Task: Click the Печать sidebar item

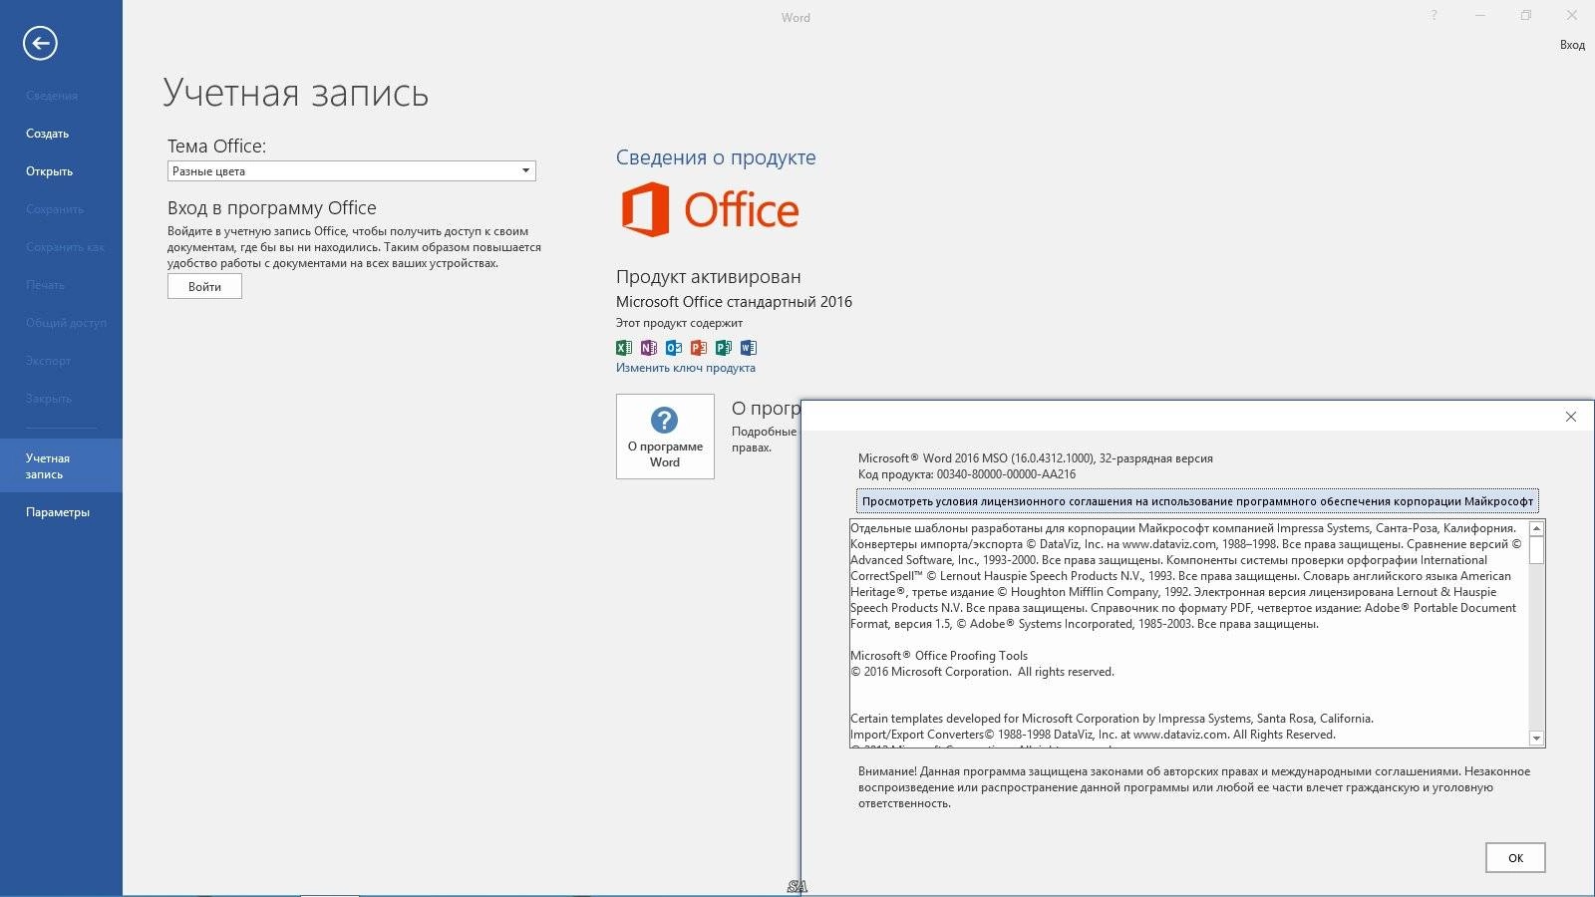Action: click(x=45, y=285)
